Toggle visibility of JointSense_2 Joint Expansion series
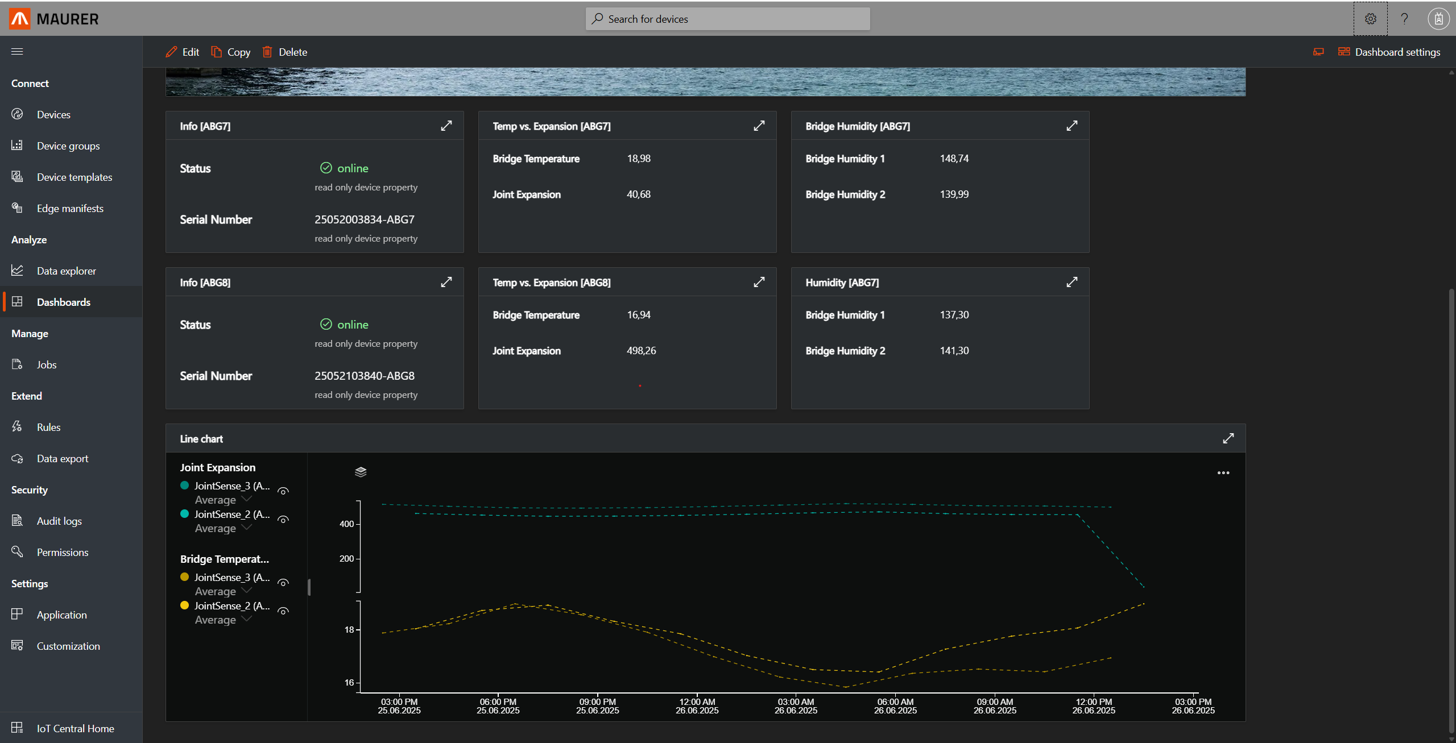The width and height of the screenshot is (1456, 743). 283,520
